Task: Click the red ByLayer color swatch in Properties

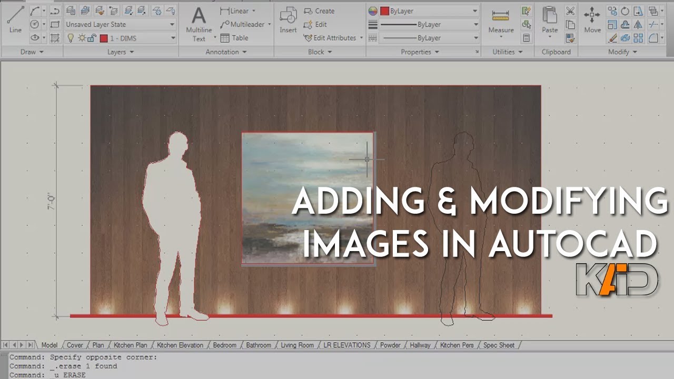Action: point(385,11)
